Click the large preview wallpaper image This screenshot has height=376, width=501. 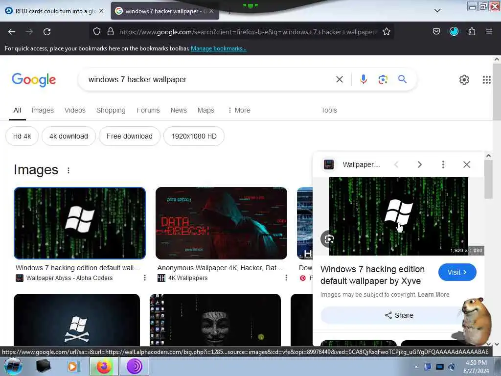[x=398, y=216]
